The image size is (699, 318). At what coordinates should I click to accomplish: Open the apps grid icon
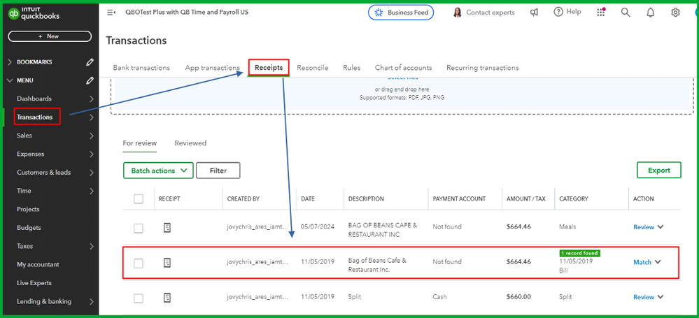[x=601, y=13]
